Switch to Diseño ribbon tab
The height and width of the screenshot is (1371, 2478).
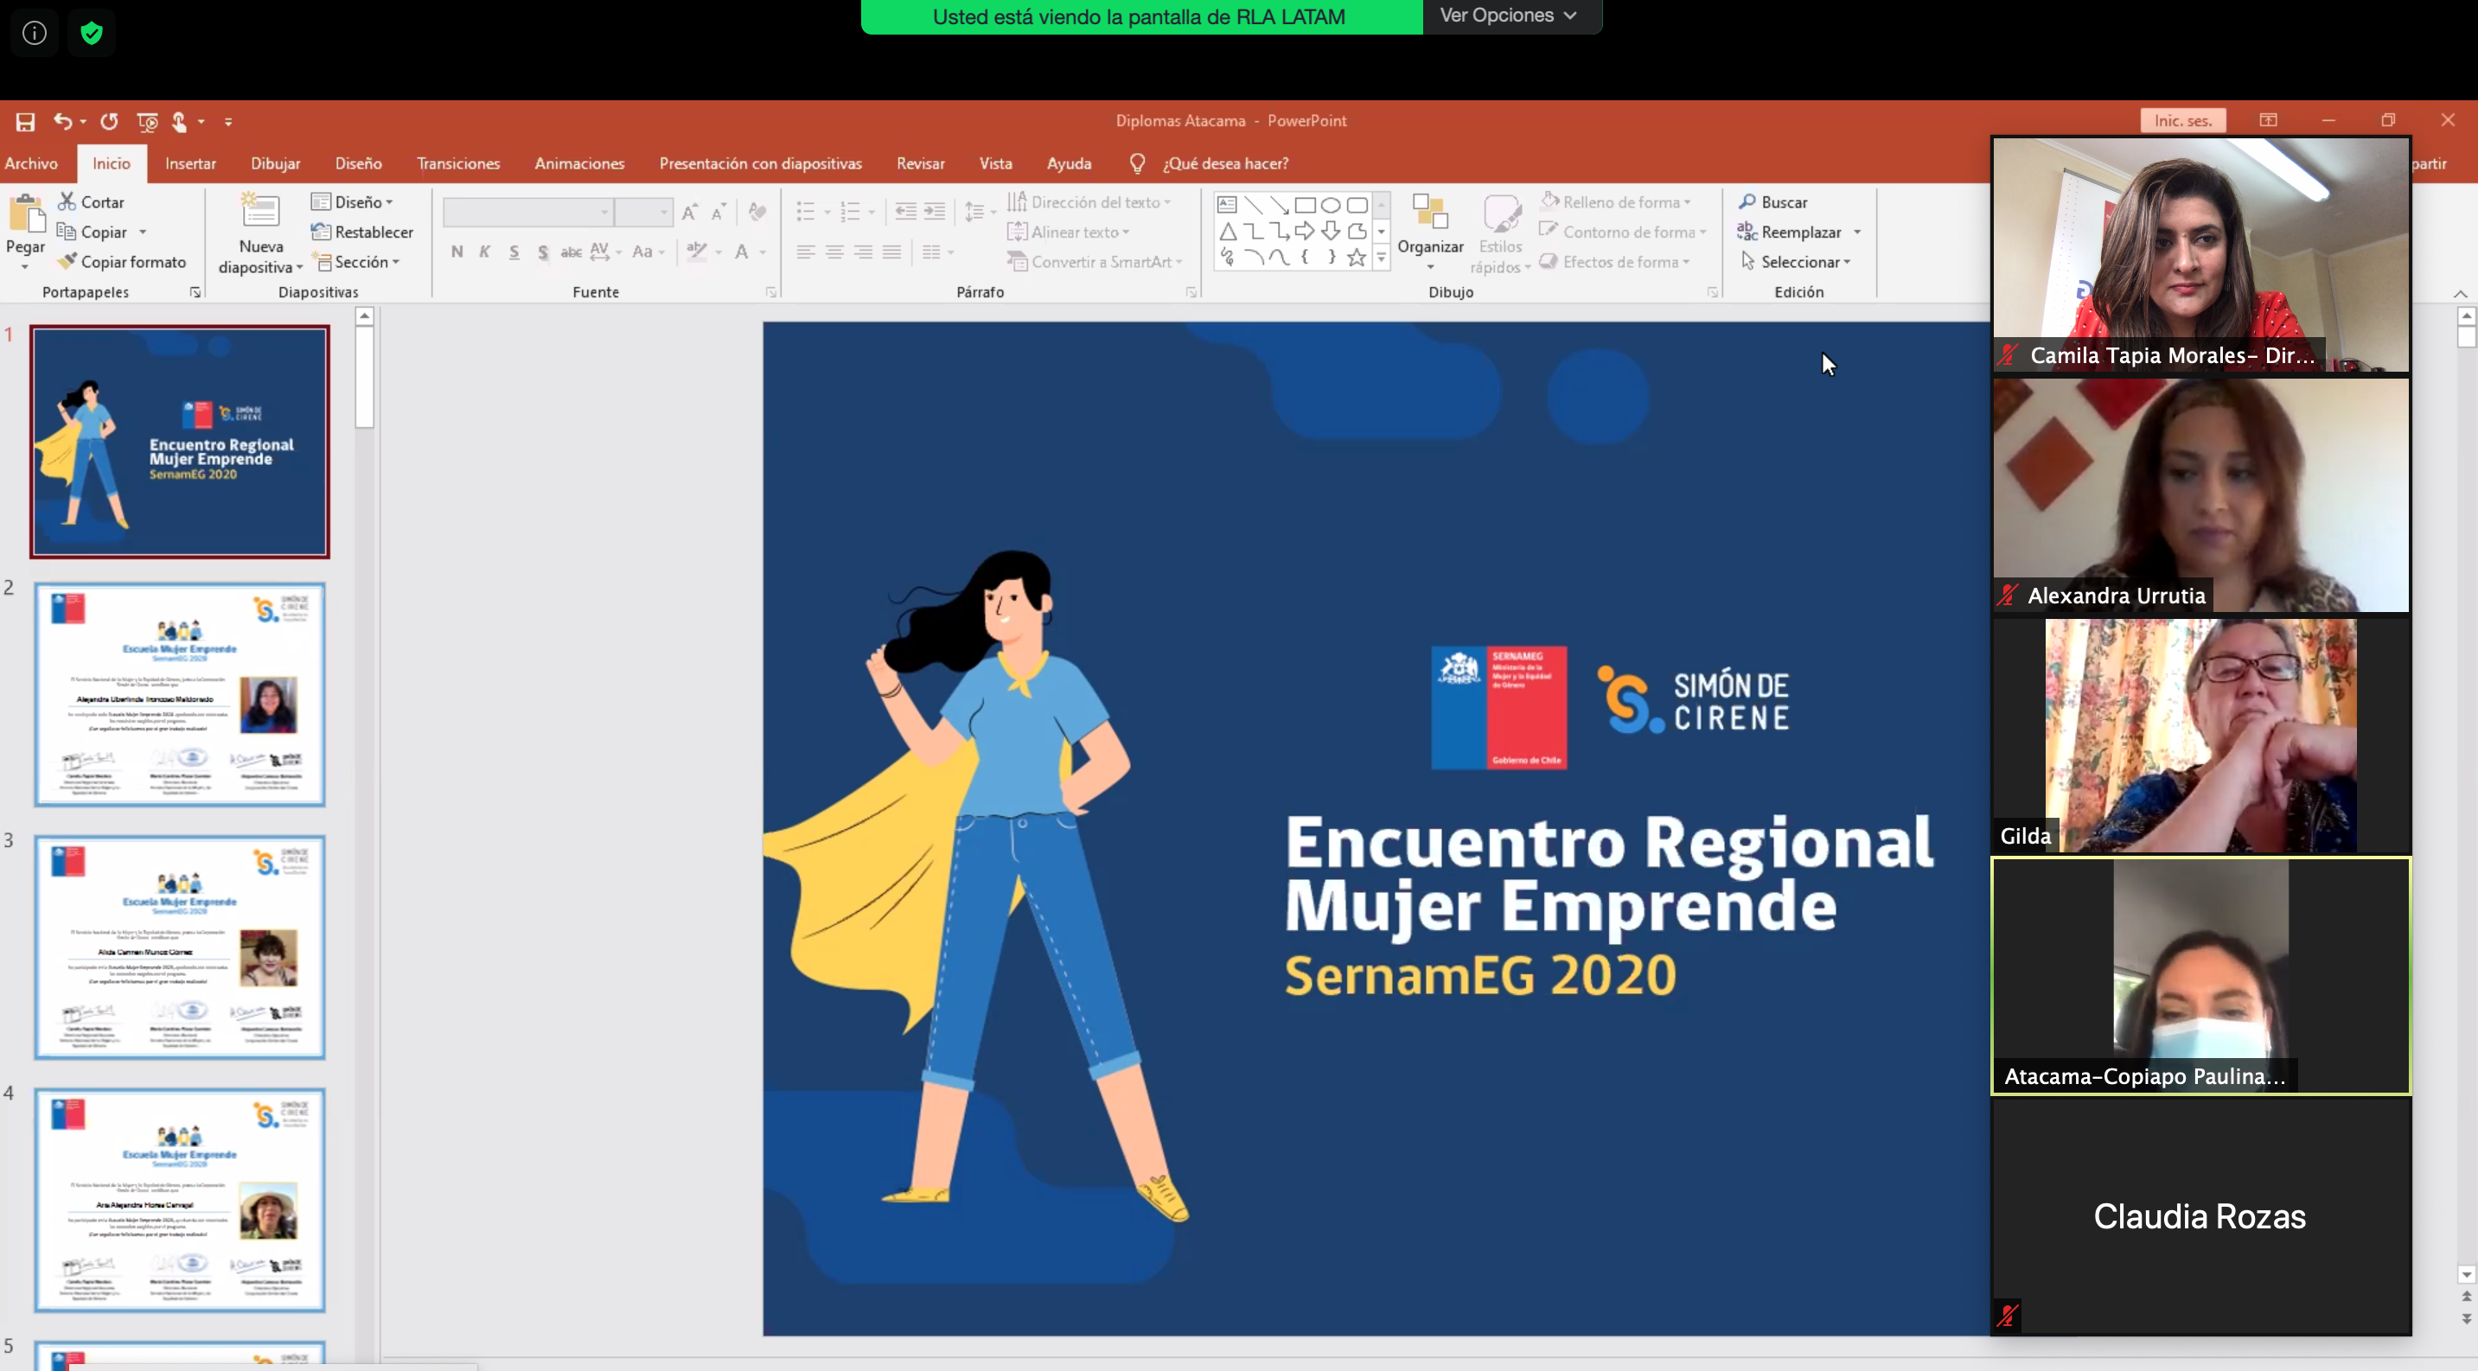[x=358, y=163]
